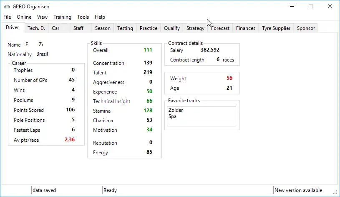The height and width of the screenshot is (197, 340).
Task: Switch to the Car tab
Action: pos(59,28)
